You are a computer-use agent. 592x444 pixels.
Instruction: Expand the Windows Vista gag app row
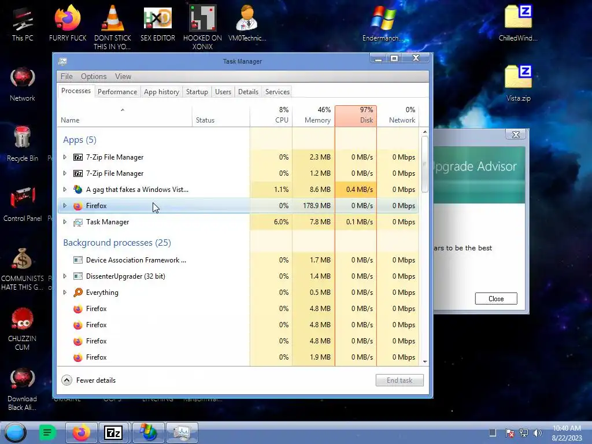point(65,190)
